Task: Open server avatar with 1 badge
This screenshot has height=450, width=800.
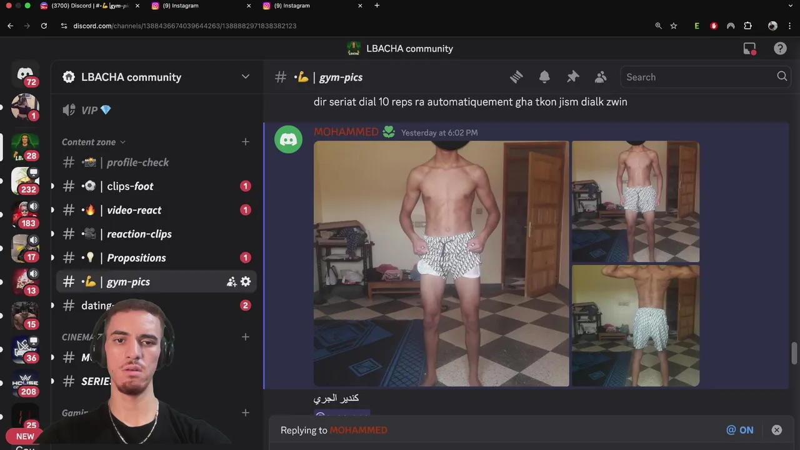Action: coord(25,107)
